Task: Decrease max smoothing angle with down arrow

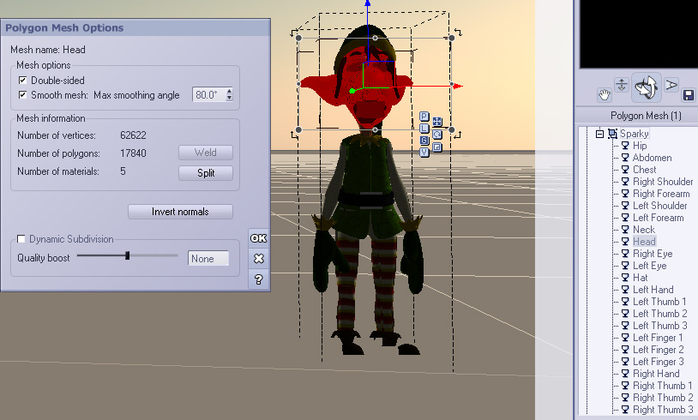Action: click(x=229, y=98)
